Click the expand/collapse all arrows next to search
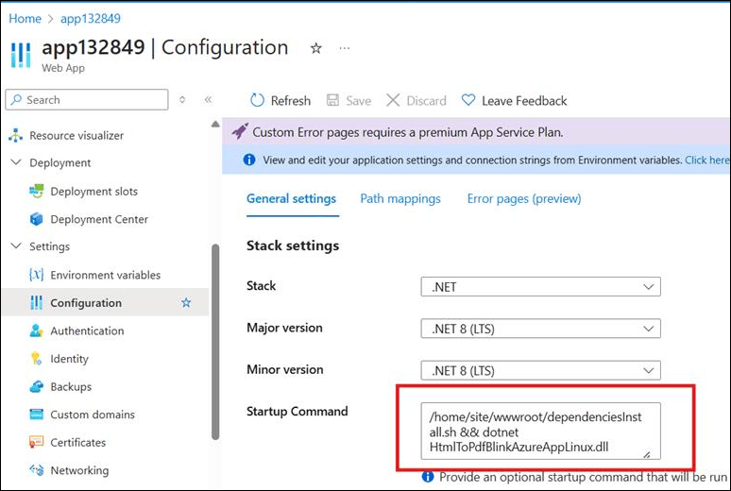The width and height of the screenshot is (731, 491). 182,100
